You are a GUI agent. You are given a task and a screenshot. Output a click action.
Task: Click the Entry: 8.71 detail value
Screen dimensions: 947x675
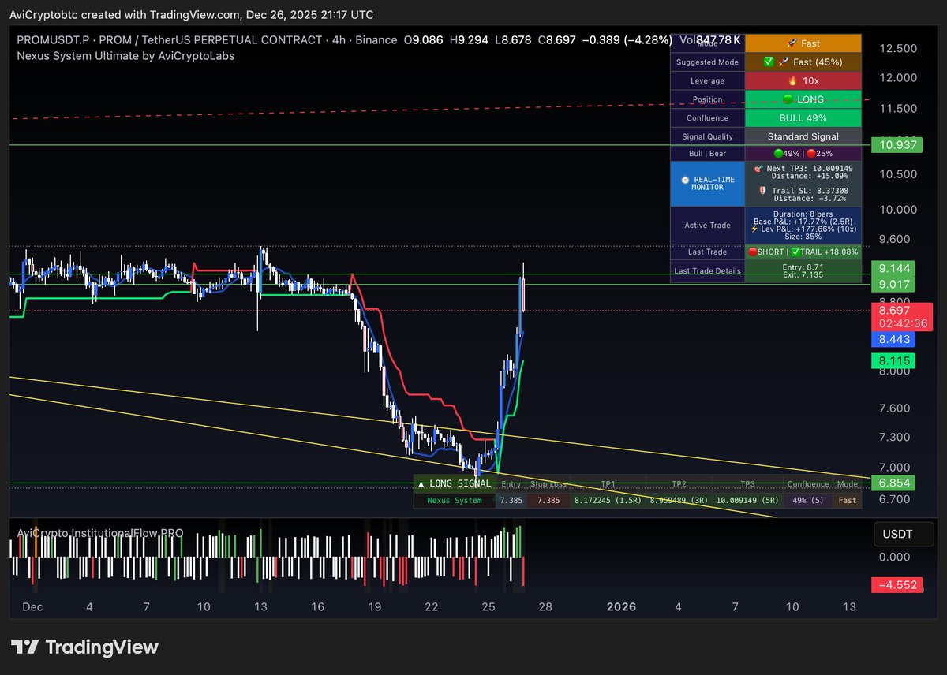[803, 268]
